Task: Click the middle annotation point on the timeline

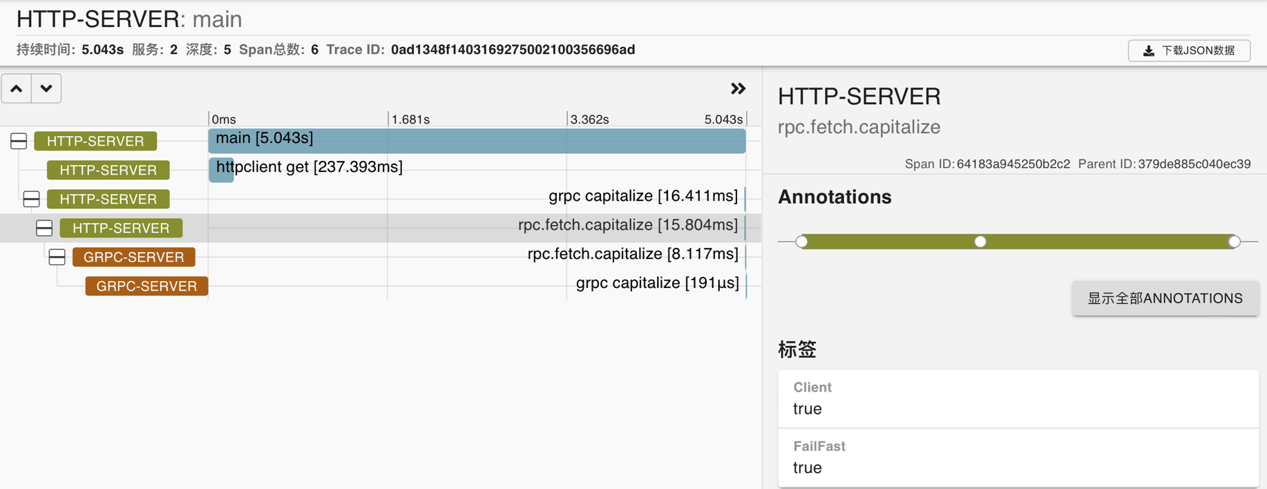Action: coord(980,242)
